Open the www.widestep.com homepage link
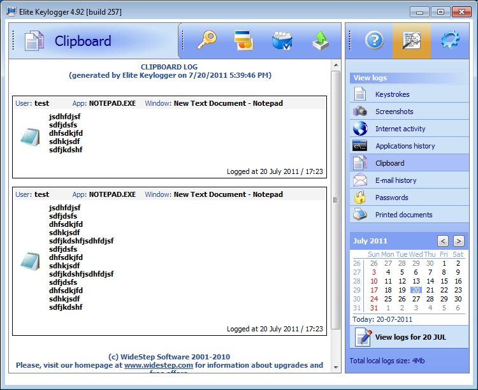This screenshot has width=478, height=390. [x=159, y=366]
